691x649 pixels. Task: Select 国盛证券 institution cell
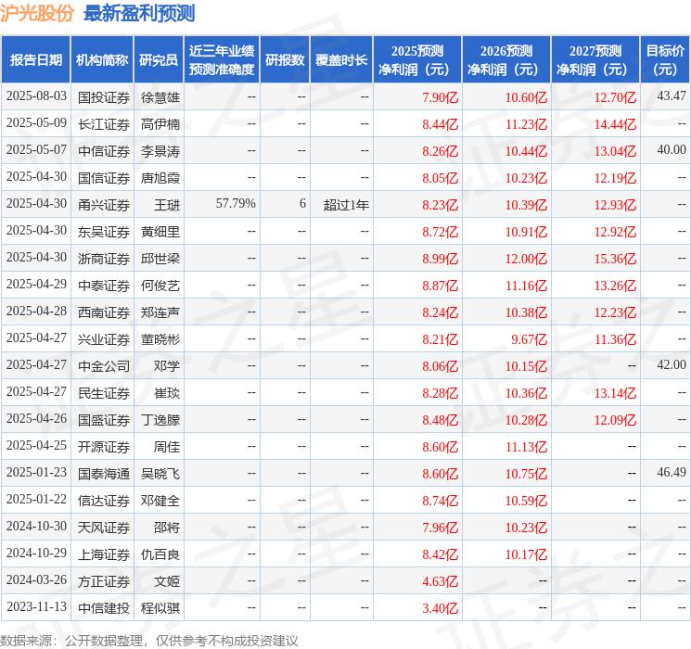tap(104, 420)
